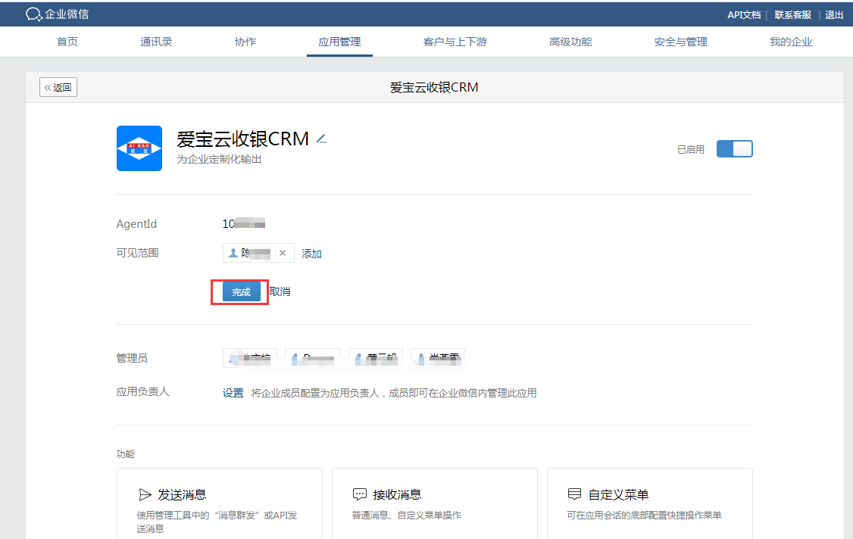Log out using the 退出 link
The width and height of the screenshot is (853, 539).
834,14
